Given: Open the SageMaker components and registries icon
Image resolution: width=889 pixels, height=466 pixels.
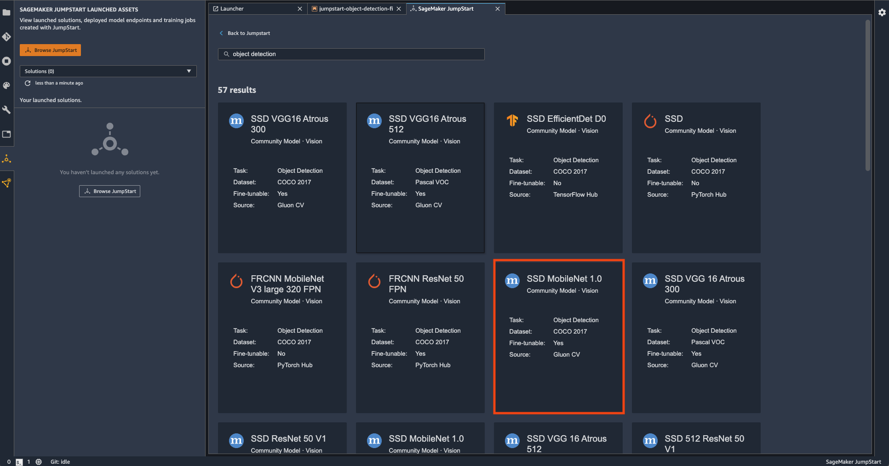Looking at the screenshot, I should [6, 183].
